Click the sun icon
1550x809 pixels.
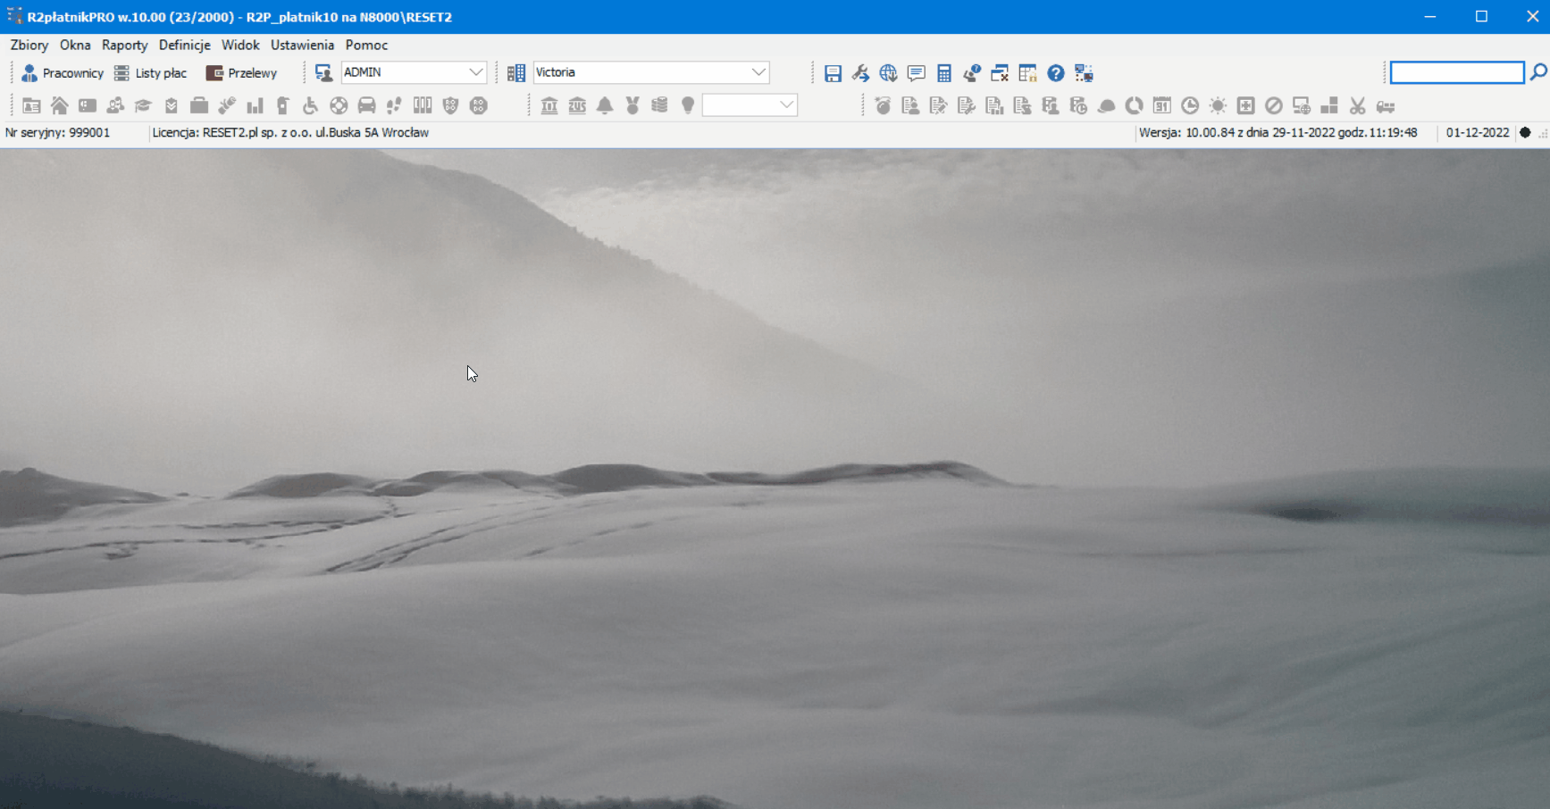[x=1218, y=106]
